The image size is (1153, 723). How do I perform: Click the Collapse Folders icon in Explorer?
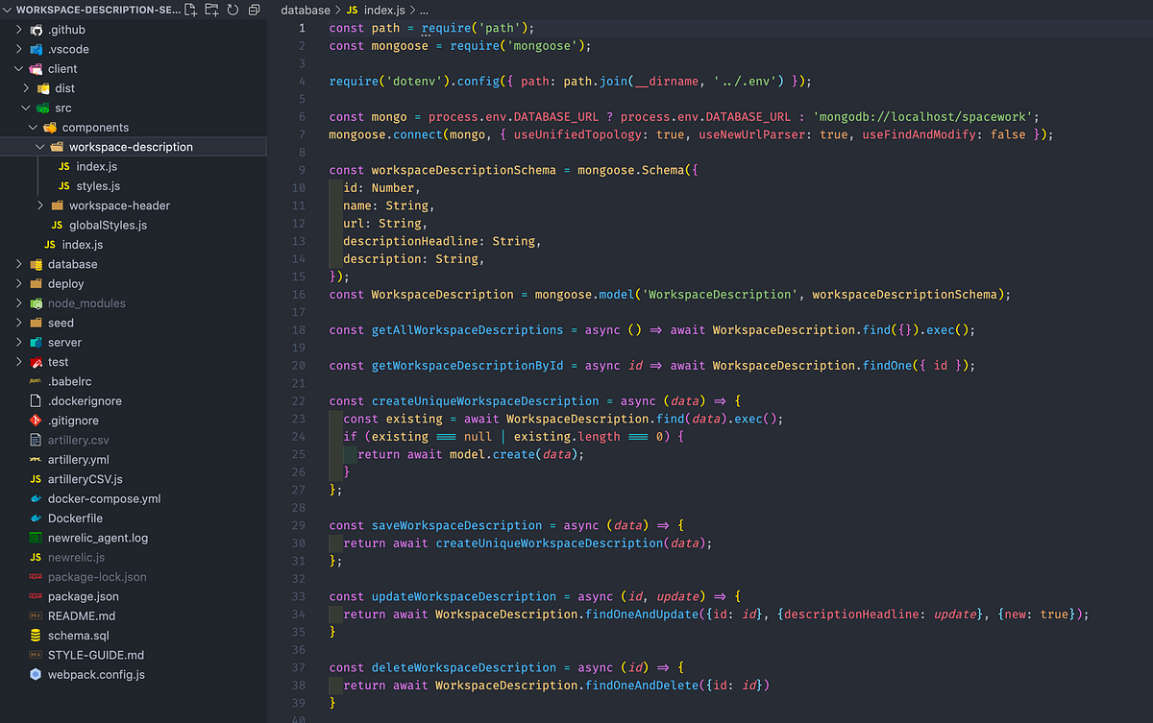click(x=254, y=9)
